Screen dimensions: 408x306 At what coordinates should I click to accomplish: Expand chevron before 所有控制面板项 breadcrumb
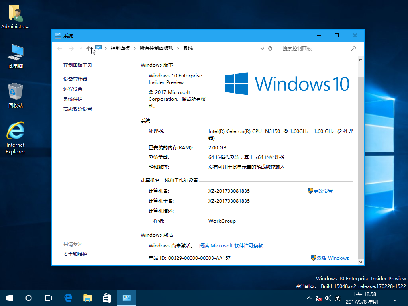(x=135, y=48)
